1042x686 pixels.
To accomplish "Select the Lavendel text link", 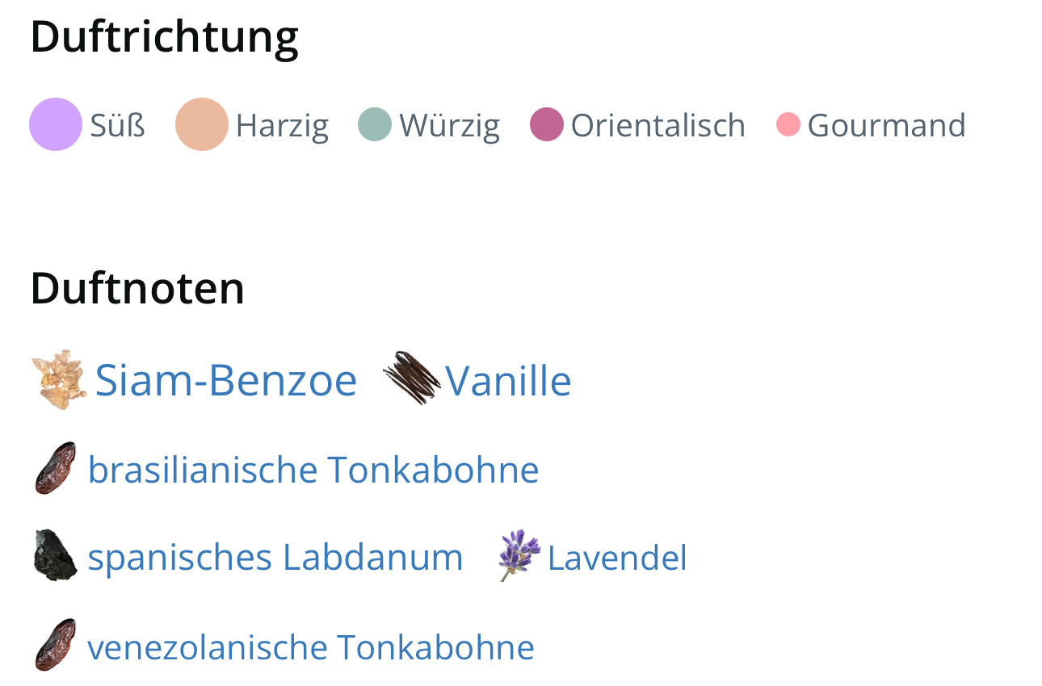I will [617, 558].
